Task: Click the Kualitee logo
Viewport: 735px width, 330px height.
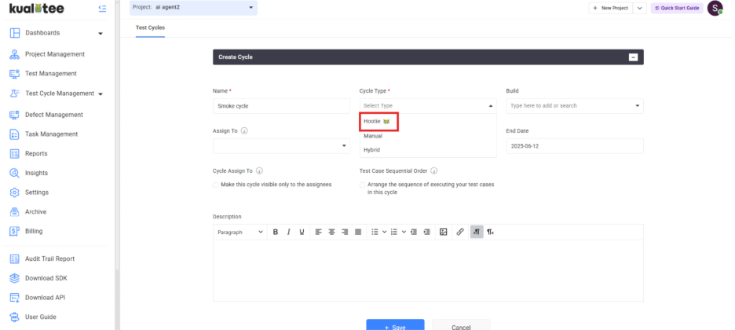Action: (x=37, y=9)
